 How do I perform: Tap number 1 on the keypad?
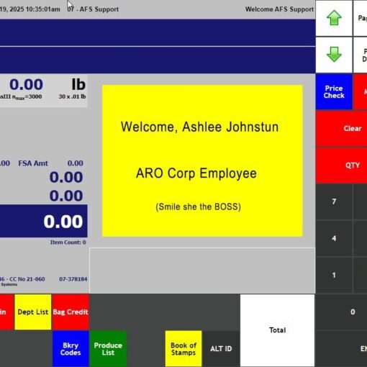pos(334,275)
